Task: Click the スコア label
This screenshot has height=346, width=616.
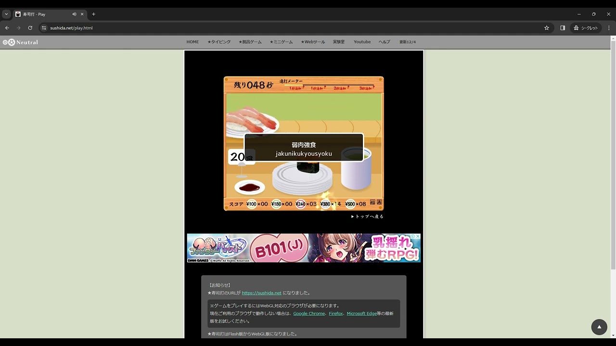Action: pyautogui.click(x=236, y=204)
